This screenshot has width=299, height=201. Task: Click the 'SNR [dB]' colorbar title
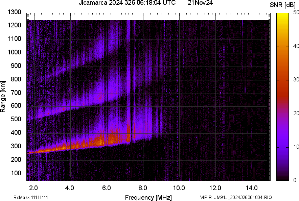point(282,5)
